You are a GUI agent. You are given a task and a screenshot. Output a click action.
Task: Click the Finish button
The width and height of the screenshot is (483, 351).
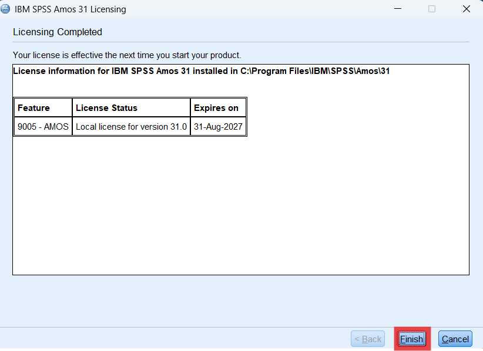pyautogui.click(x=412, y=339)
